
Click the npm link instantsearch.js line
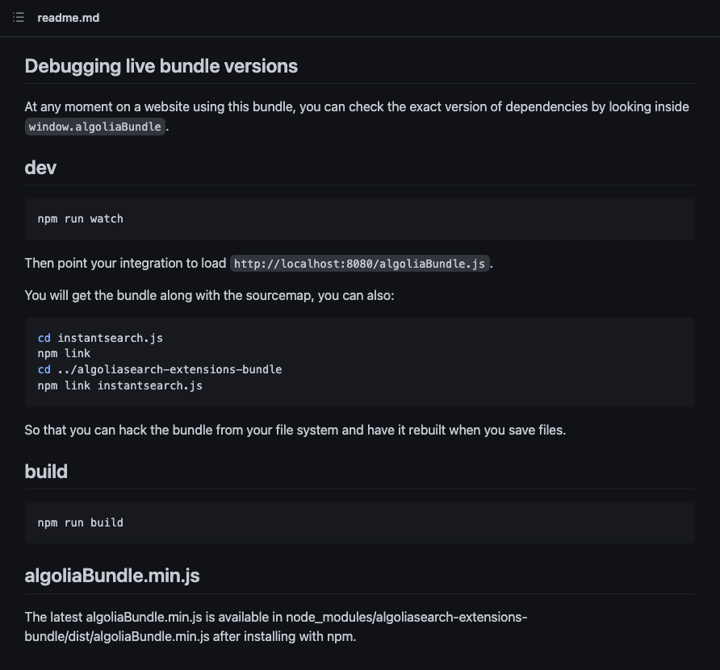coord(119,385)
